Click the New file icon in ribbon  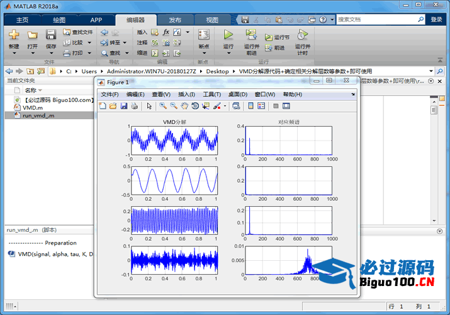point(14,35)
